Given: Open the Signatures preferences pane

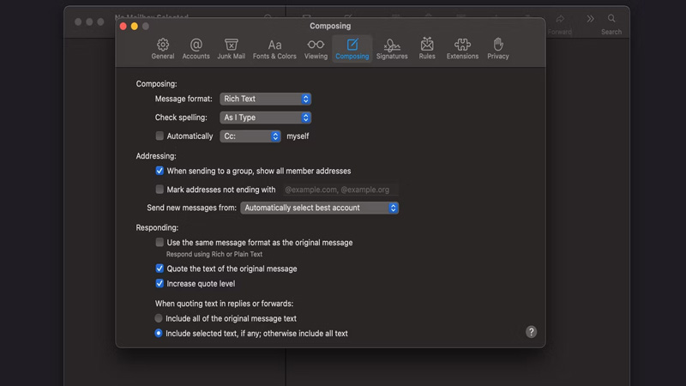Looking at the screenshot, I should (392, 48).
